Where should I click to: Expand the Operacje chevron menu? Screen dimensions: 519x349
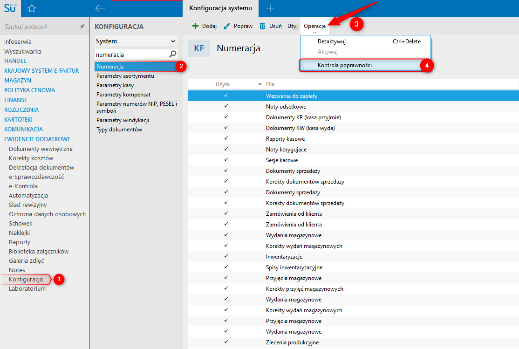coord(315,33)
